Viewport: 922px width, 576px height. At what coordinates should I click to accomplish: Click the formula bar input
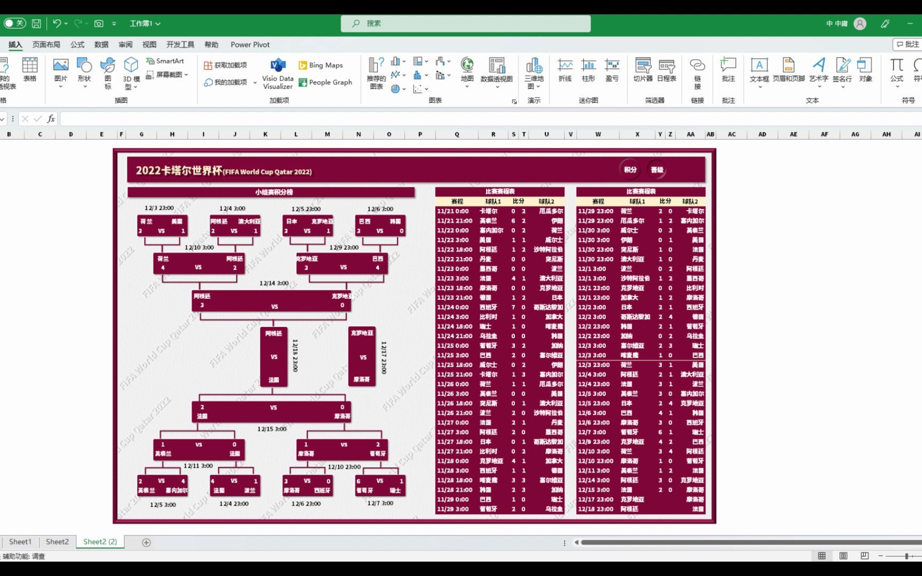pyautogui.click(x=491, y=118)
